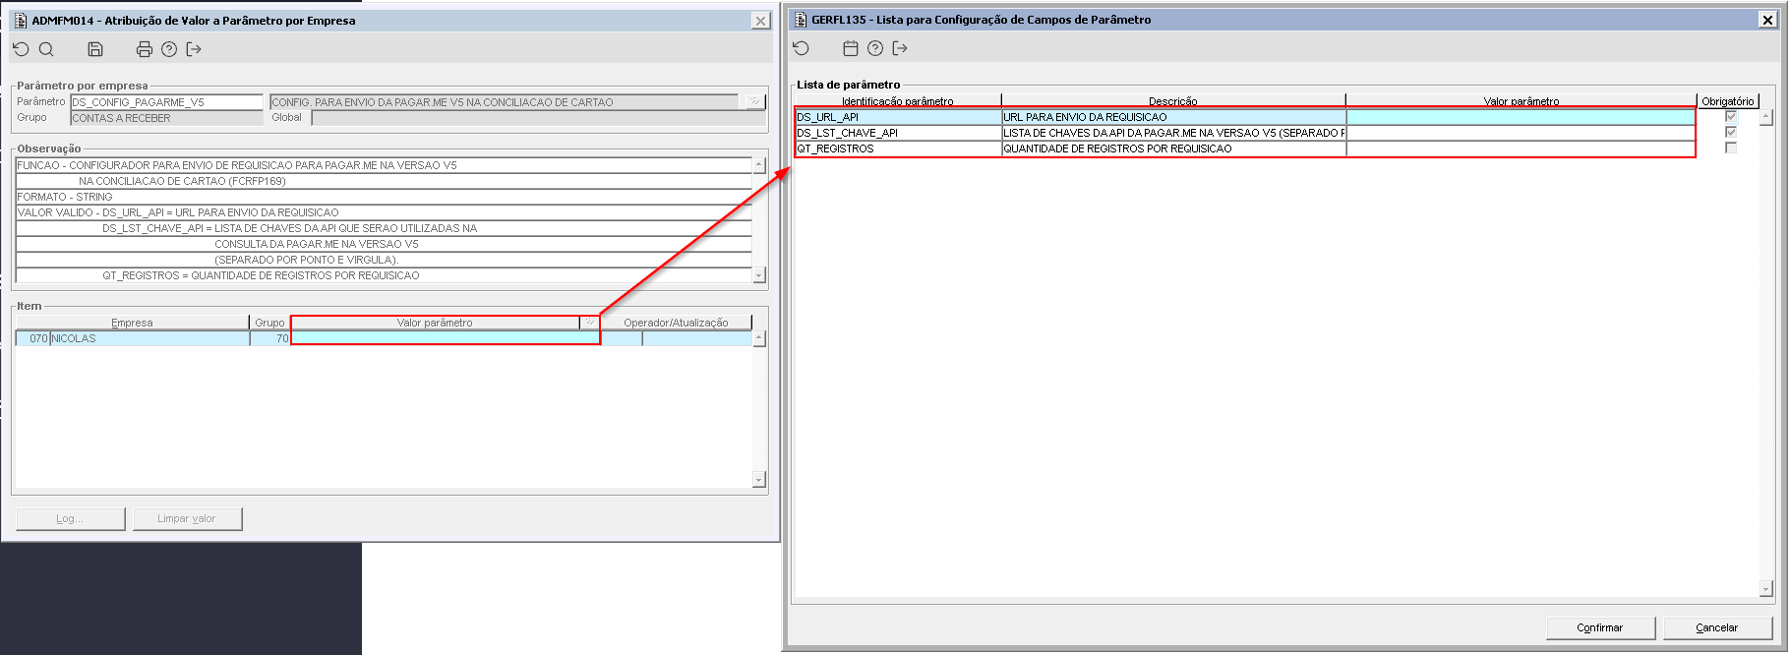Open help icon in GERFL135 toolbar
Viewport: 1790px width, 655px height.
click(875, 48)
